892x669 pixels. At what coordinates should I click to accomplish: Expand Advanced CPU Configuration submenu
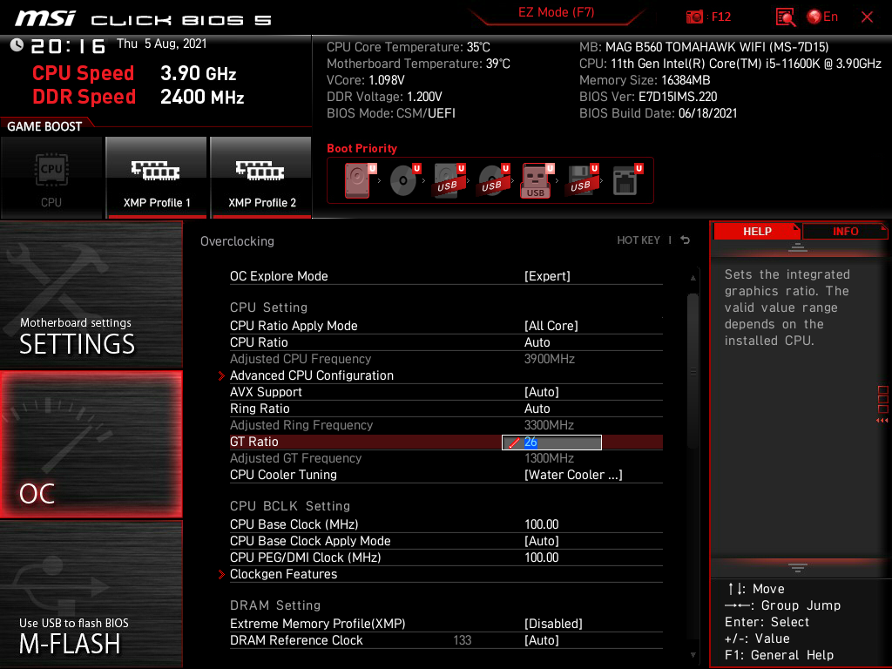311,375
